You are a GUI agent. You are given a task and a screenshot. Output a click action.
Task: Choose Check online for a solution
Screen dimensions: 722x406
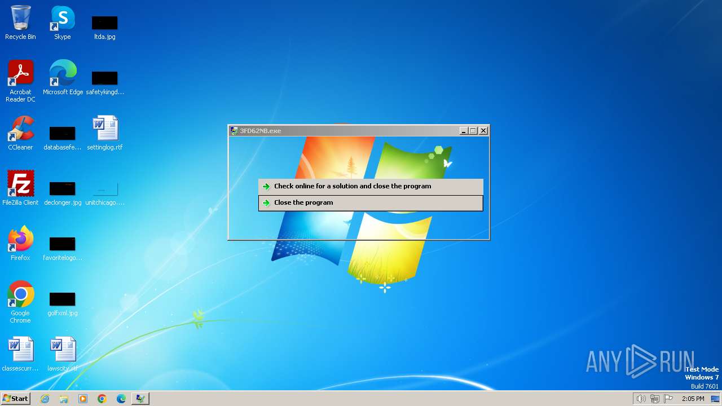point(371,187)
